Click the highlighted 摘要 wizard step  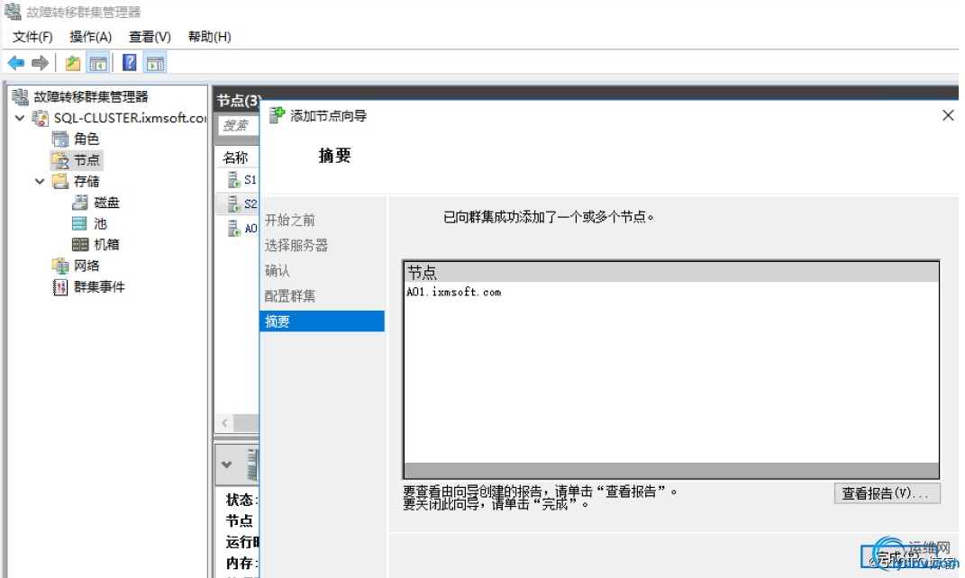[x=323, y=321]
